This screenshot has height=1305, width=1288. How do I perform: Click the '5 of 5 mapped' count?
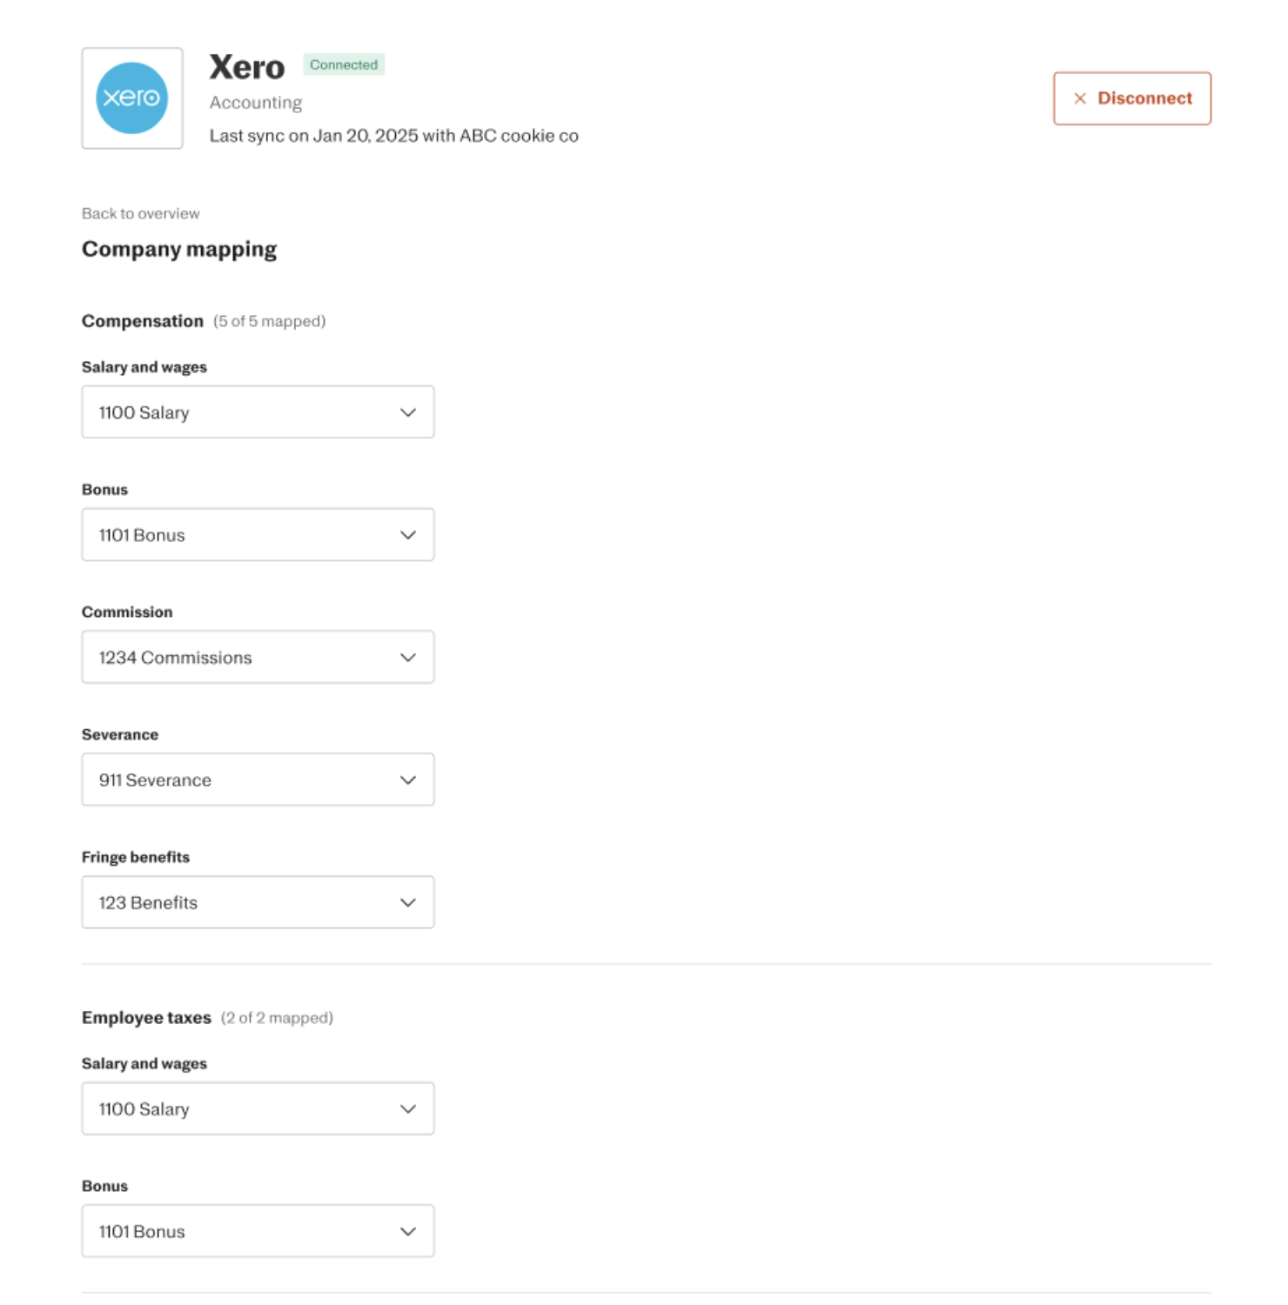[270, 321]
